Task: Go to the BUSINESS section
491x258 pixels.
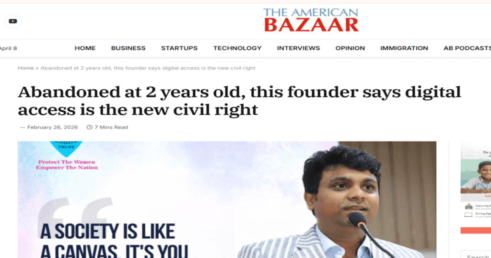Action: click(x=129, y=48)
